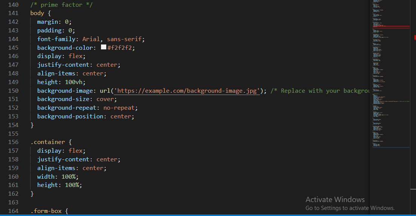
Task: Click the 'background-image' property name
Action: pyautogui.click(x=65, y=91)
